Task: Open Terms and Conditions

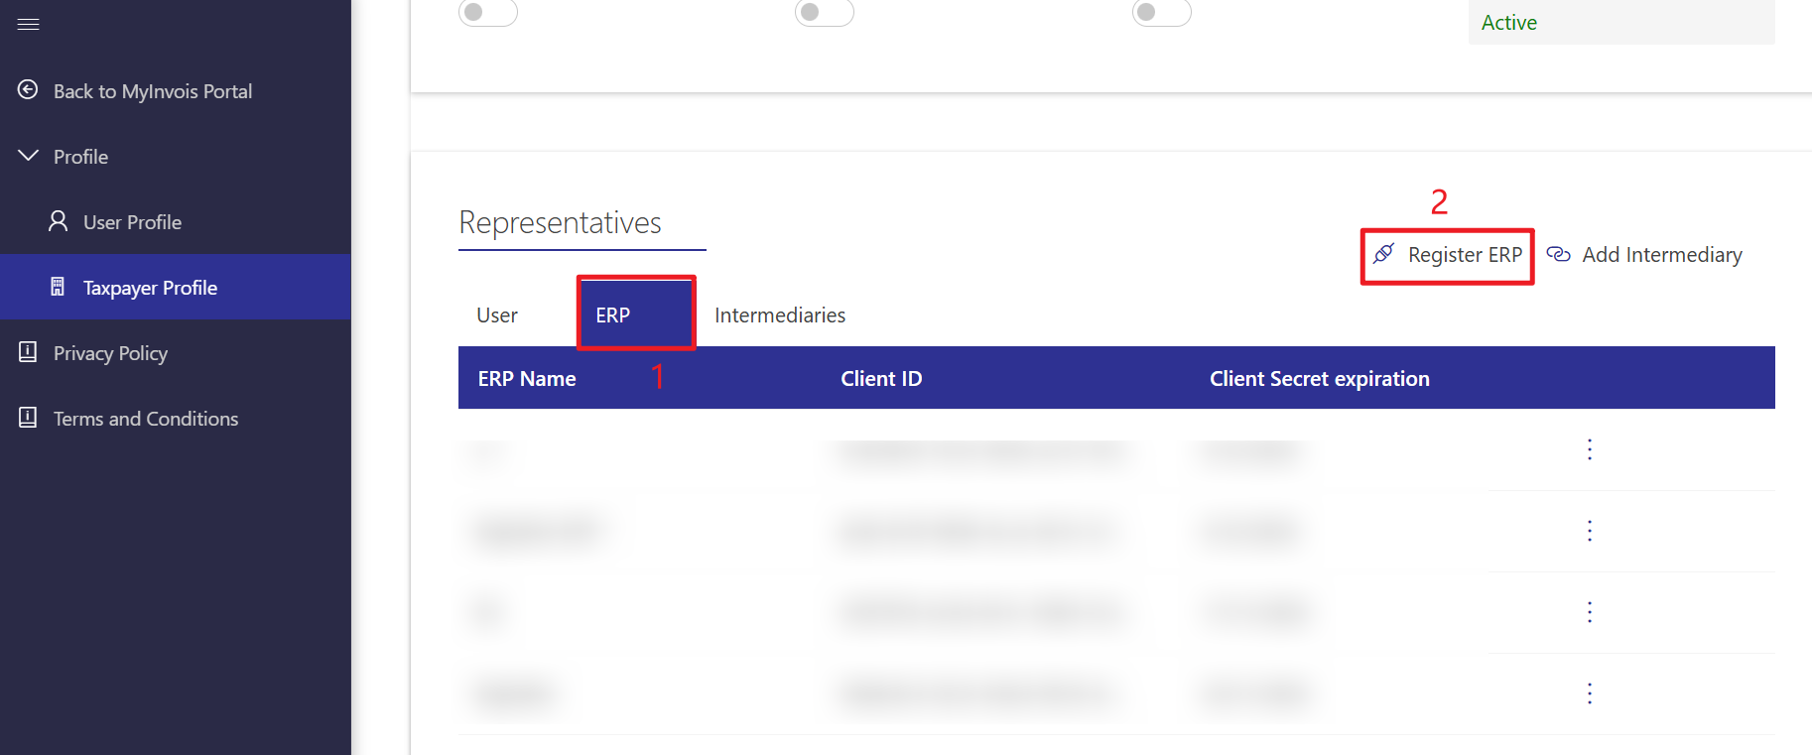Action: click(128, 419)
